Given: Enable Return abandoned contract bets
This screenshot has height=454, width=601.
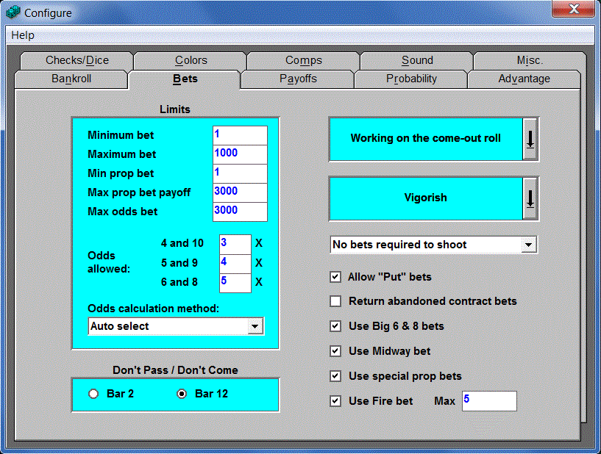Looking at the screenshot, I should click(x=335, y=301).
